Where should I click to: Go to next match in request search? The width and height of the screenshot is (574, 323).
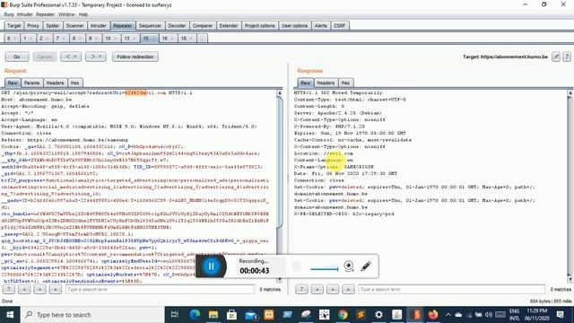(x=56, y=289)
